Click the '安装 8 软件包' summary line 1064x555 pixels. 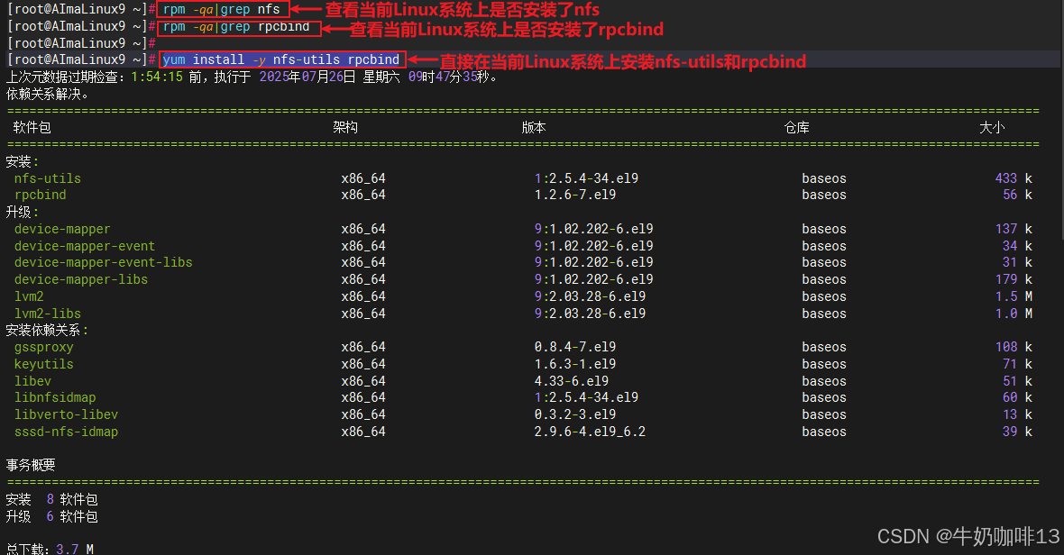[51, 499]
